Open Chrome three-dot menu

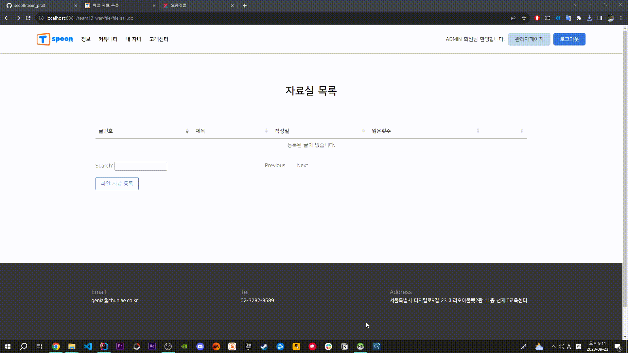(x=621, y=18)
